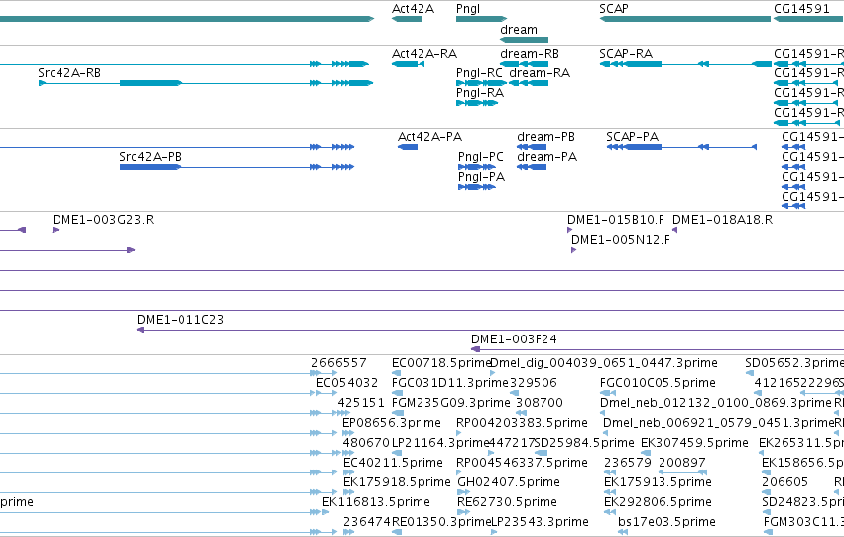Click EST FGM235G09.3prime

[451, 403]
